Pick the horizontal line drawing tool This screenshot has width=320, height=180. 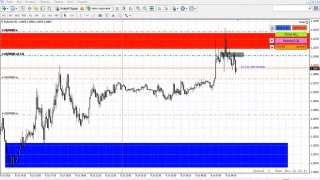(87, 15)
